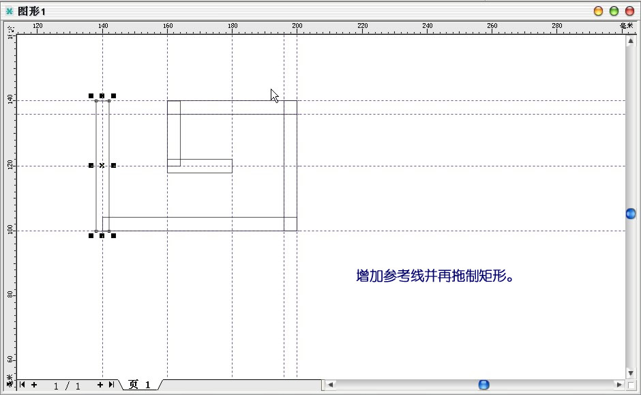
Task: Click the ruler origin box at rulers' intersection
Action: pos(11,29)
